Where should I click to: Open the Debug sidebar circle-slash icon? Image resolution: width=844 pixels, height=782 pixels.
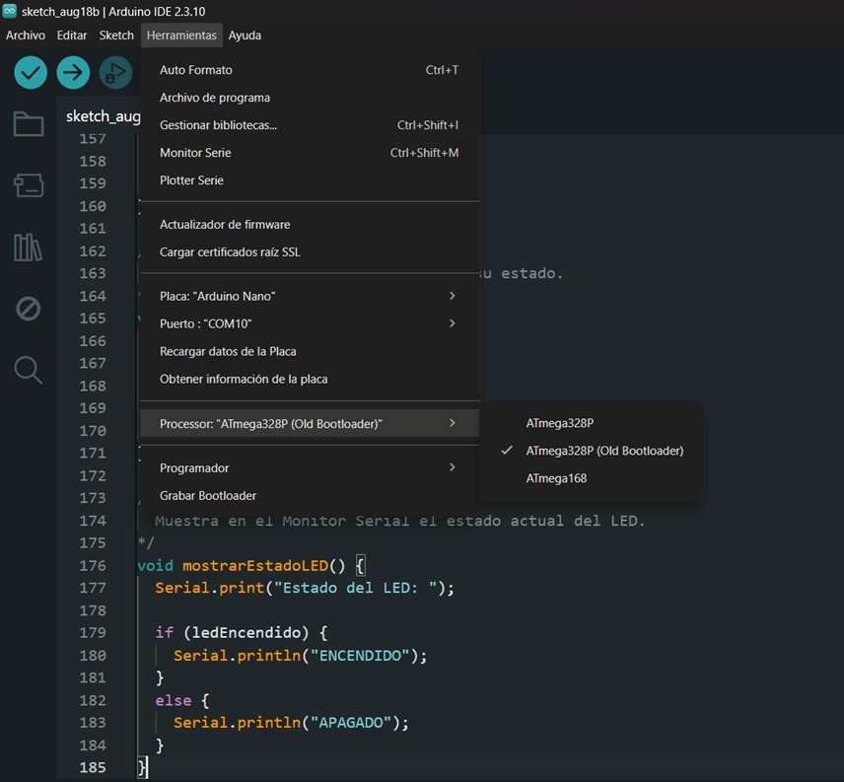[29, 309]
